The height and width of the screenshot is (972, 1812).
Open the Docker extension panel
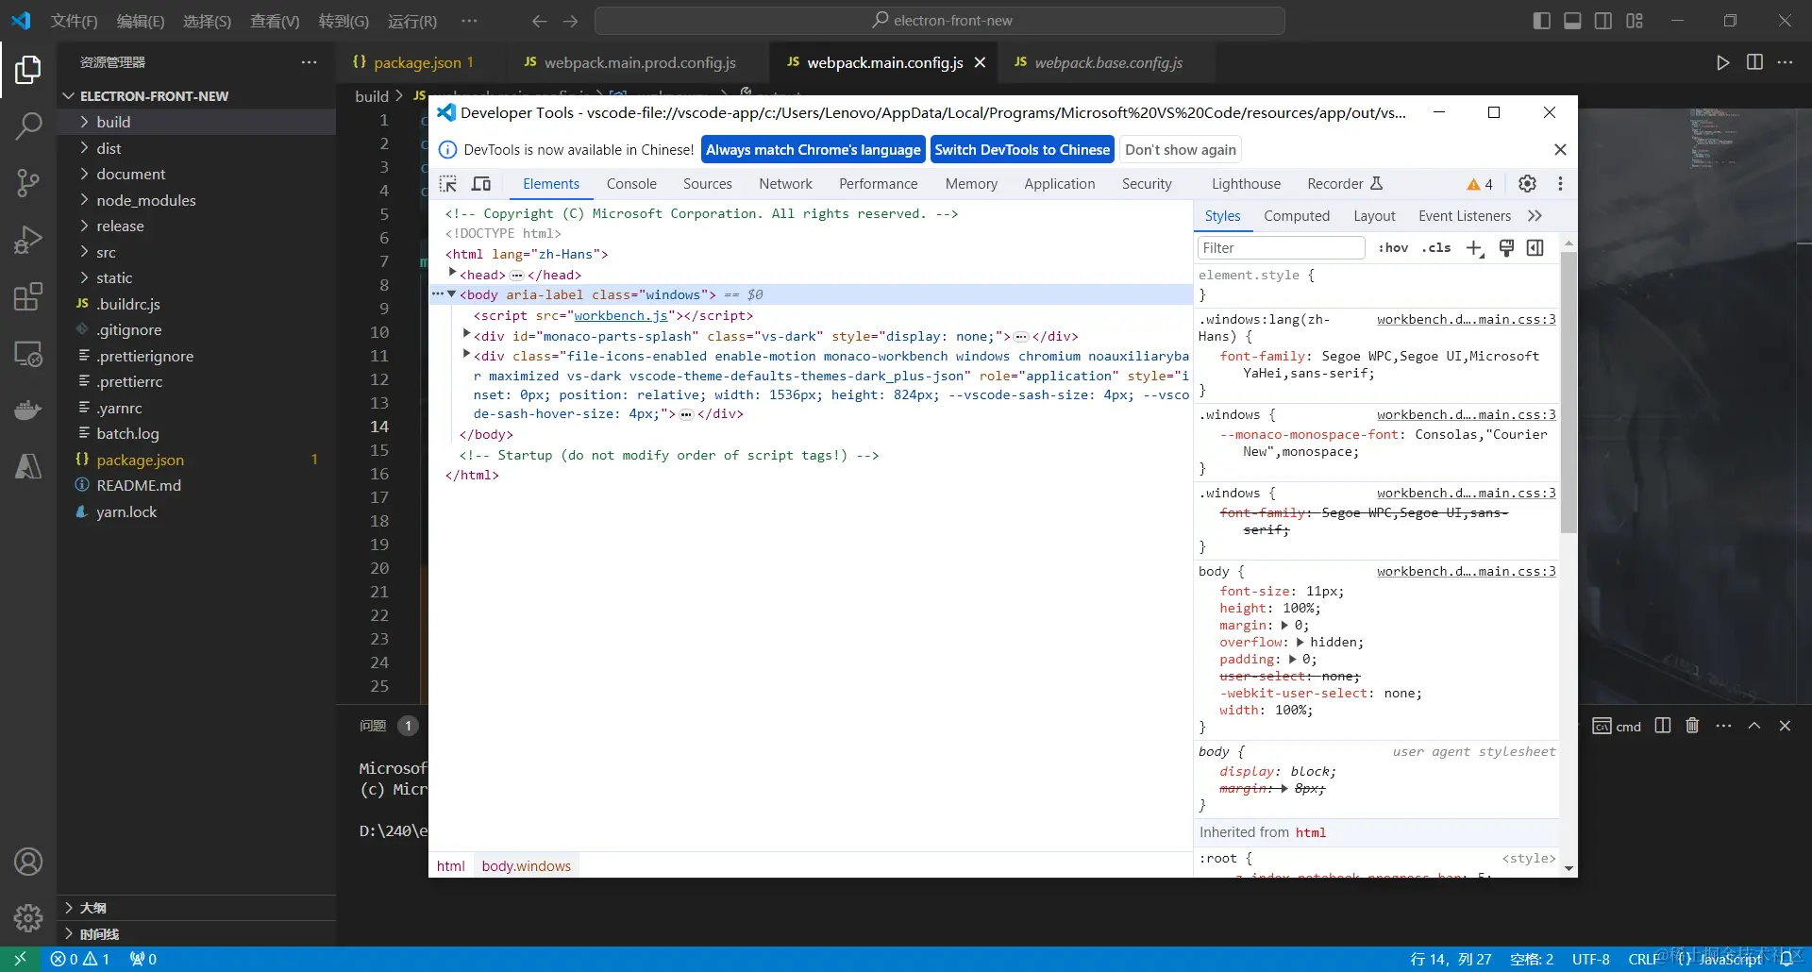tap(28, 410)
